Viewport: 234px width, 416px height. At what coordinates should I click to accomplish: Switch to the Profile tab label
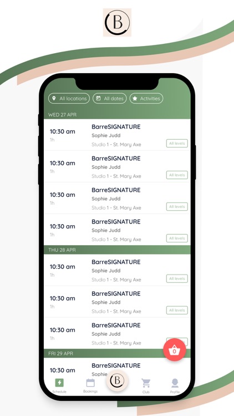click(x=175, y=392)
